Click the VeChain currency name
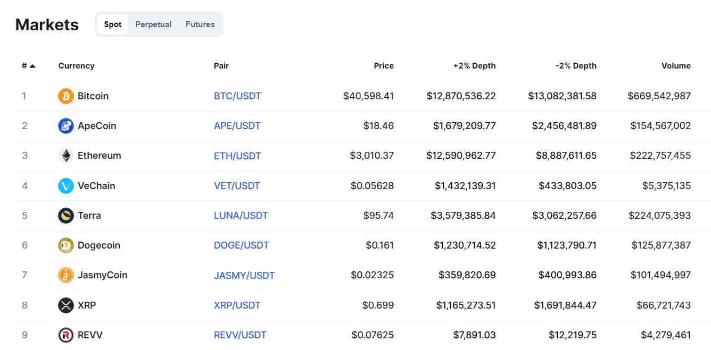711x350 pixels. coord(96,186)
